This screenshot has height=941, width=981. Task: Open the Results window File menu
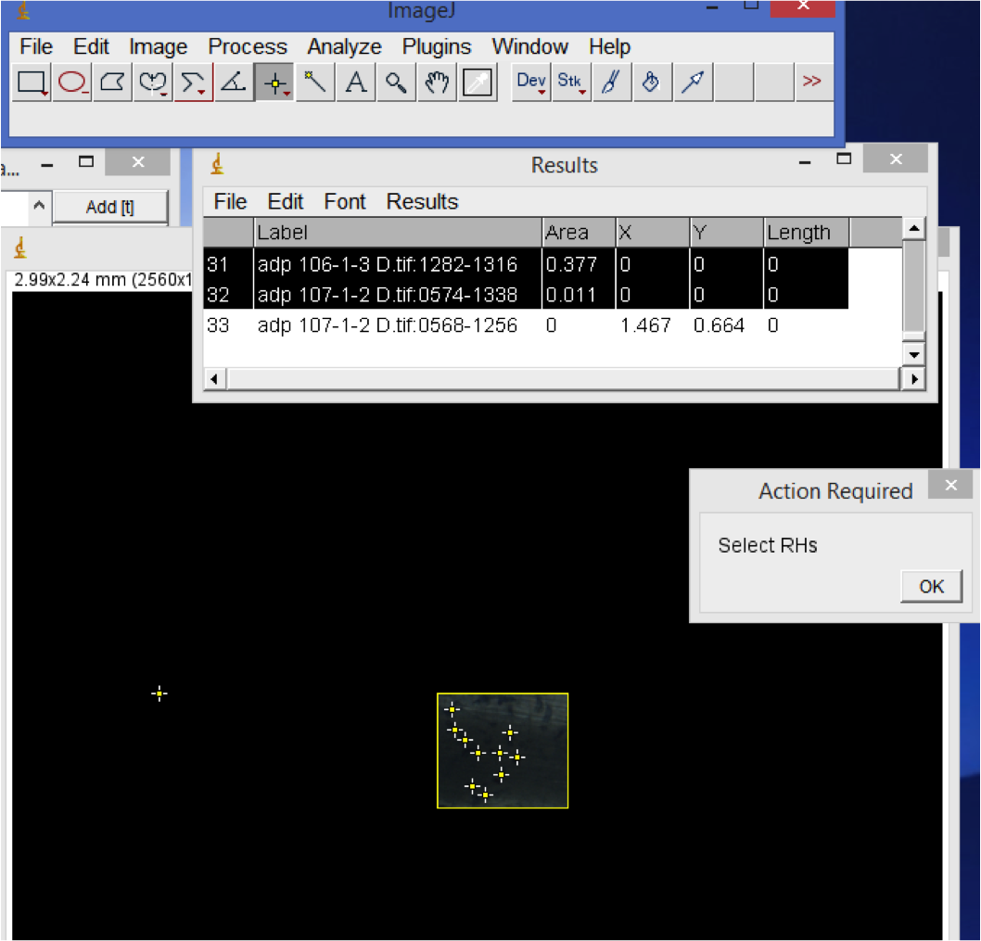[230, 201]
